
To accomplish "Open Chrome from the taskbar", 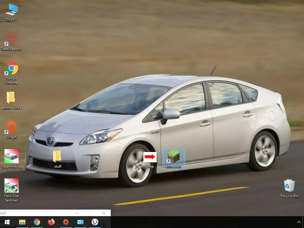I will [37, 222].
